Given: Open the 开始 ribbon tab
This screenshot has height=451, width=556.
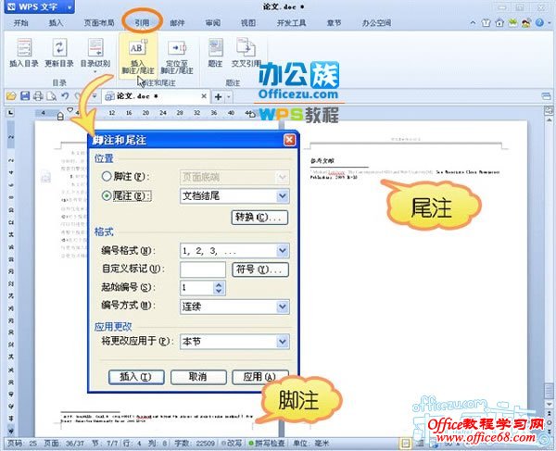Looking at the screenshot, I should 20,22.
